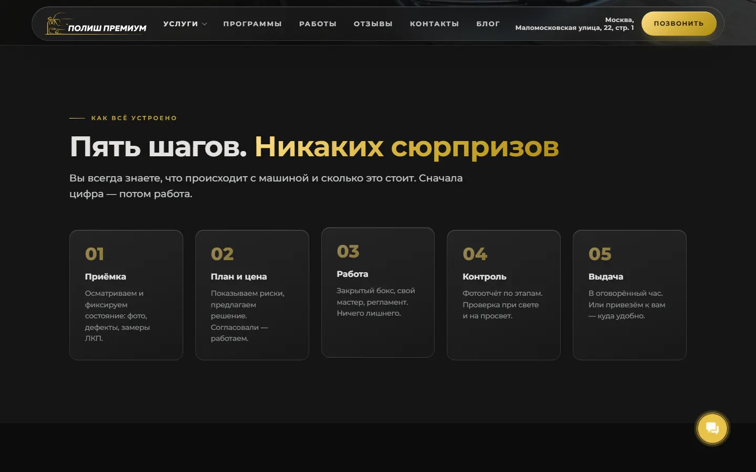756x472 pixels.
Task: Open the chat widget icon
Action: point(712,428)
